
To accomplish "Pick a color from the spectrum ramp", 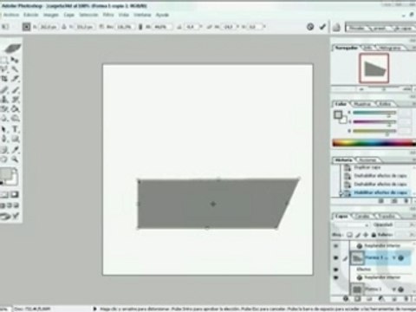I will point(374,143).
